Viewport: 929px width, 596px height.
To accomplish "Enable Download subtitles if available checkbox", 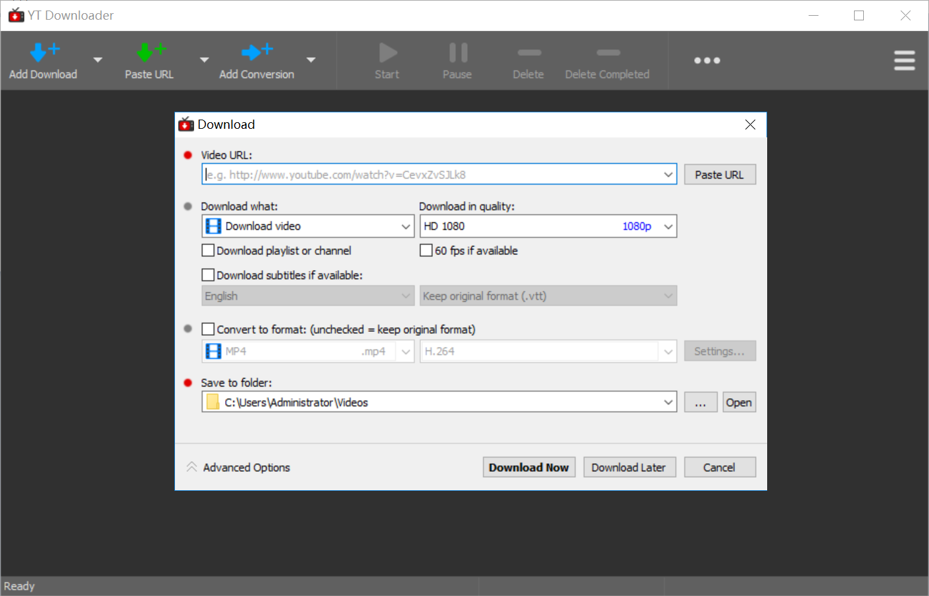I will (208, 275).
